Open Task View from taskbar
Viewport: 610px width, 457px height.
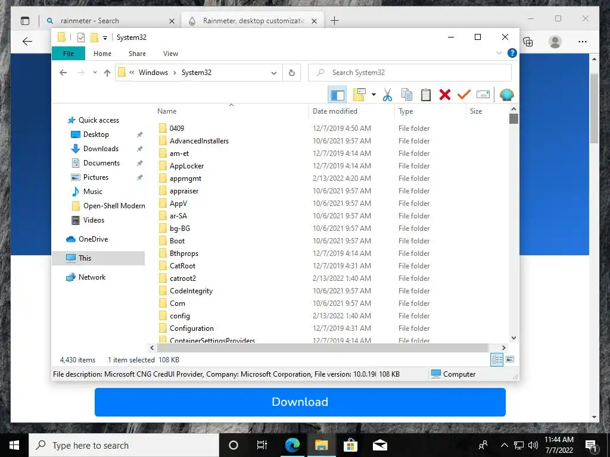click(x=262, y=445)
